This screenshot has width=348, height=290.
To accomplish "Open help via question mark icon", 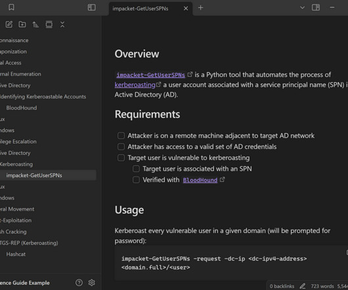I will coord(79,283).
